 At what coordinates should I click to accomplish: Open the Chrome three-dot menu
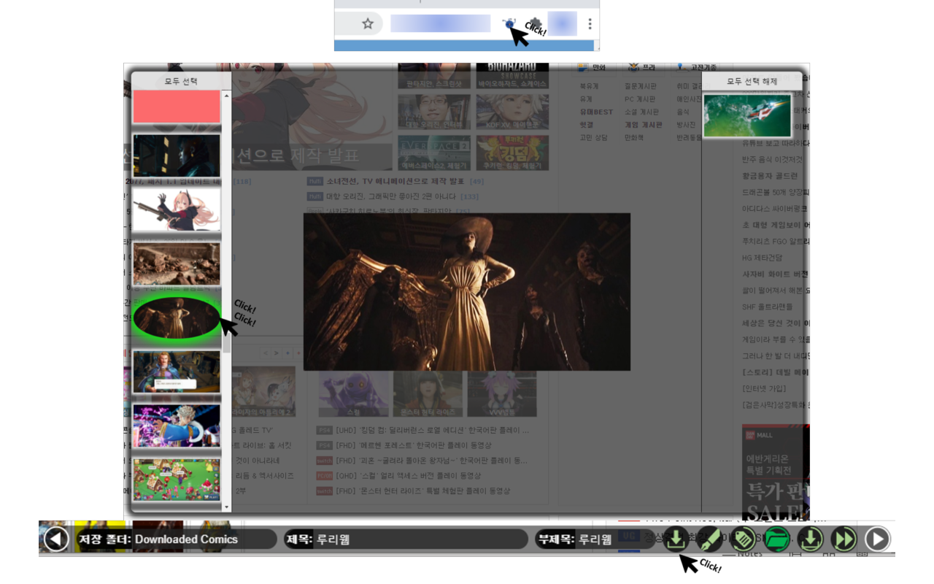click(590, 24)
